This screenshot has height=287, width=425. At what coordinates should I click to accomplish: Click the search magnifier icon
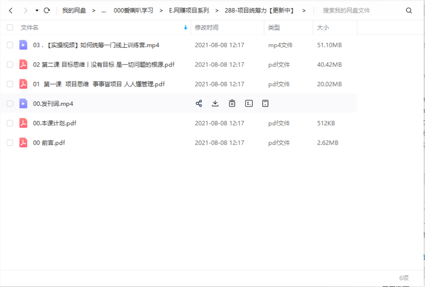tap(409, 11)
